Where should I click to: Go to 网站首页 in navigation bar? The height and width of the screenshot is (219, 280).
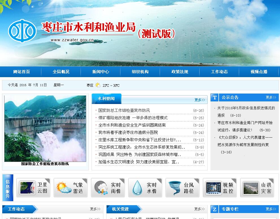pos(21,72)
